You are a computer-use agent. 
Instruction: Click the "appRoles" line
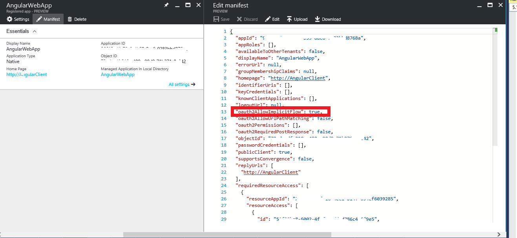(256, 45)
